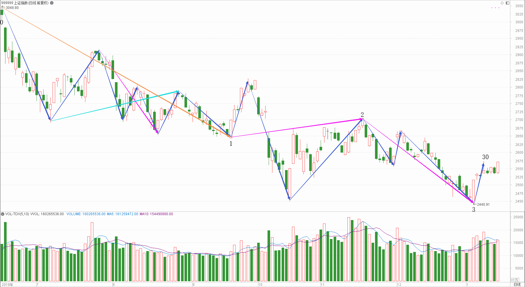
Task: Toggle the side panel layout icon
Action: pyautogui.click(x=507, y=3)
